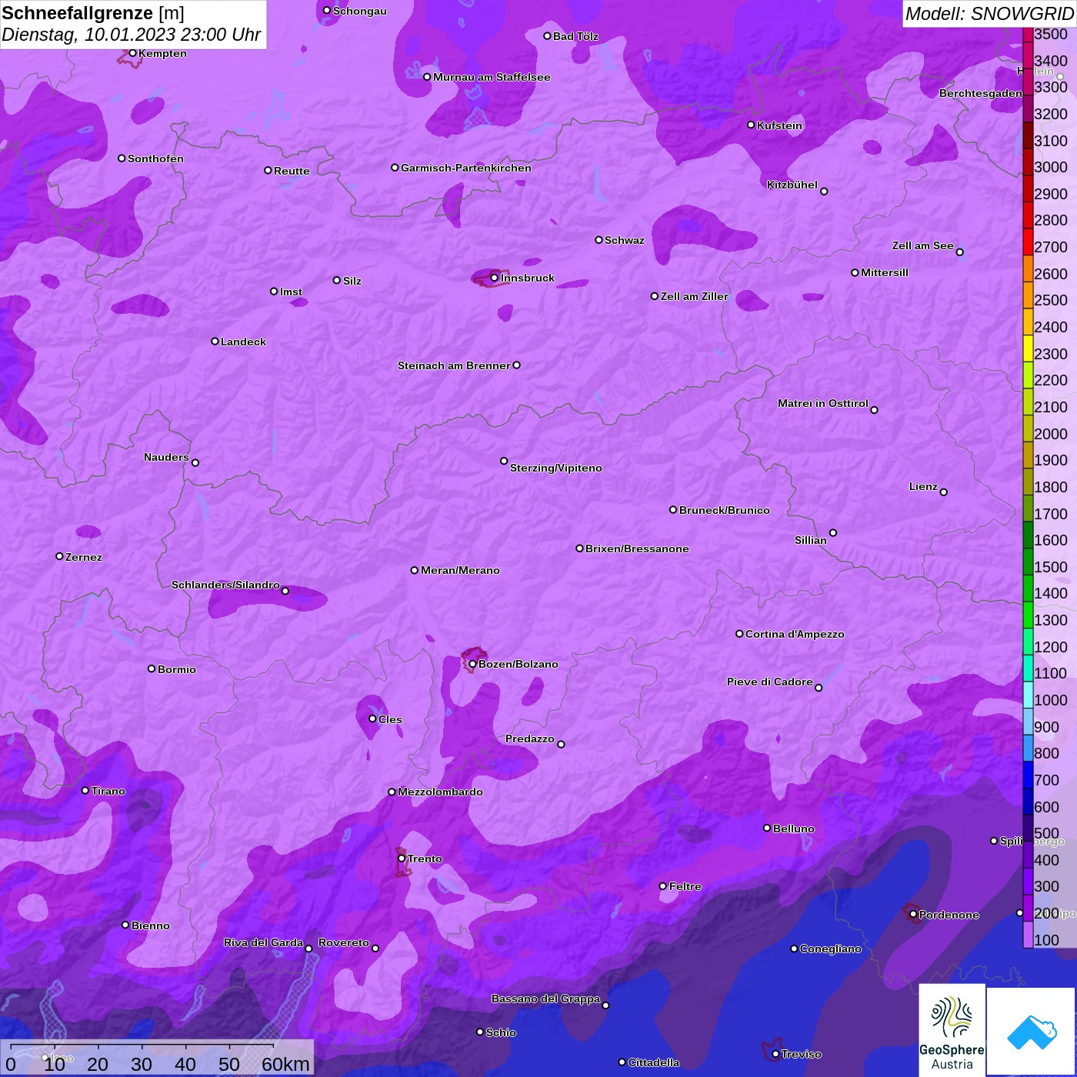Click the Zell am See label
This screenshot has width=1077, height=1077.
click(923, 245)
